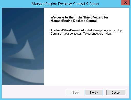
Task: Click the 'Welcome to the InstallShield Wizard' heading
Action: 79,19
